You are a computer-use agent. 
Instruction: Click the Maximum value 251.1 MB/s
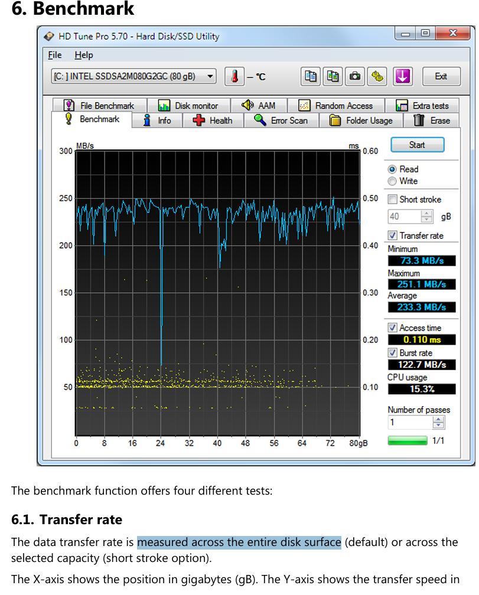[x=422, y=285]
